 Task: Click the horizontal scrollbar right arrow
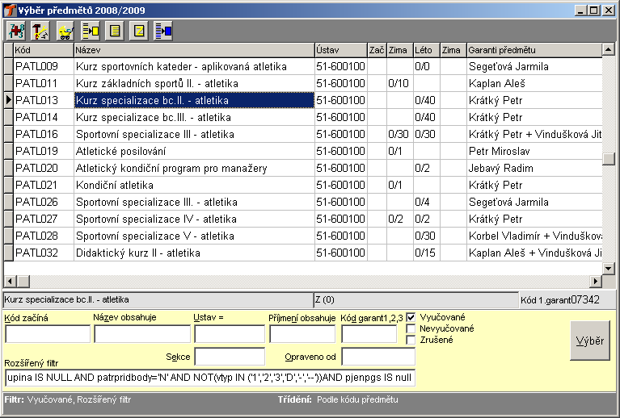pyautogui.click(x=596, y=280)
